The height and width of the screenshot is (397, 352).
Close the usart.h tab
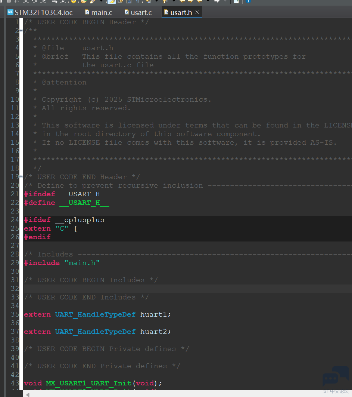tap(197, 12)
